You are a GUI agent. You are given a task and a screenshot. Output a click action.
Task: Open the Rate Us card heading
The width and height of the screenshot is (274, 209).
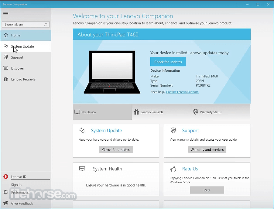190,169
